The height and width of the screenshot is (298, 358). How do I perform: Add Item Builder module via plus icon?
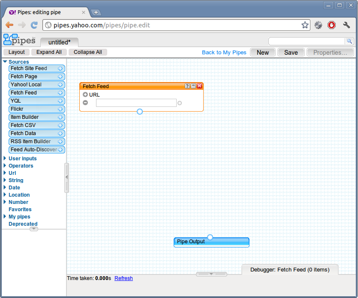pos(60,117)
